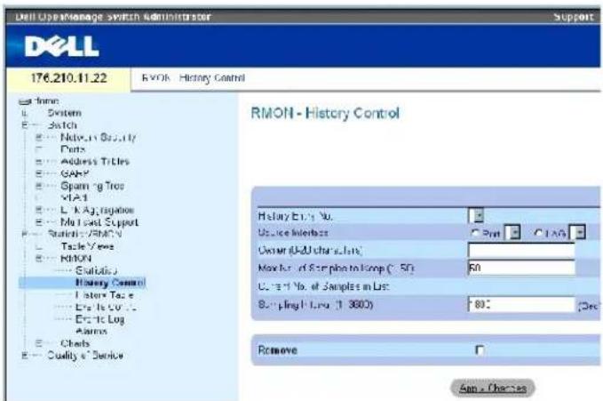Expand the Link Aggregation node
603x401 pixels.
point(38,210)
